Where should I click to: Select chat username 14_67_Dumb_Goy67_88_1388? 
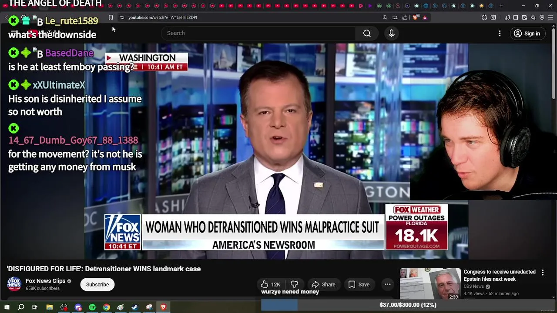coord(73,140)
